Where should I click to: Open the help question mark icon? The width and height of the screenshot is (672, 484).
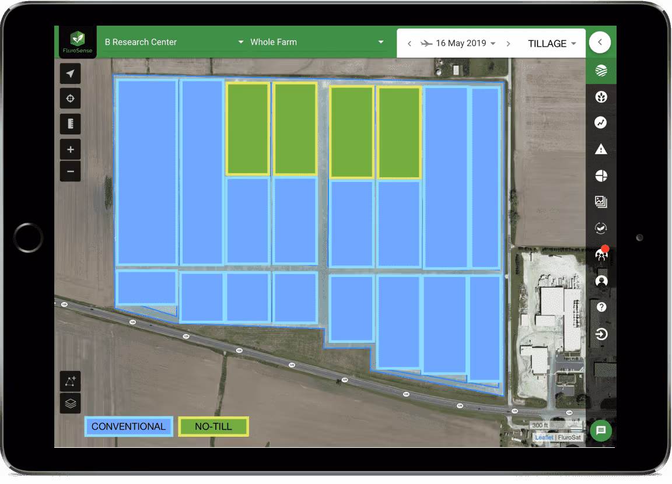tap(601, 307)
